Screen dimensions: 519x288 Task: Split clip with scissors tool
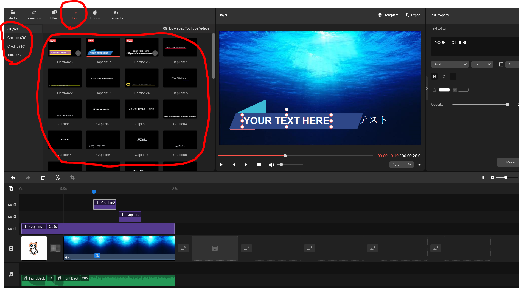58,178
